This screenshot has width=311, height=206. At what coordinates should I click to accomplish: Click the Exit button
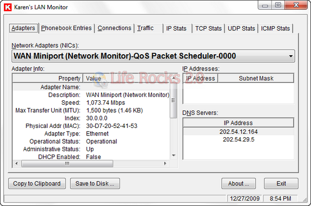[x=281, y=183]
